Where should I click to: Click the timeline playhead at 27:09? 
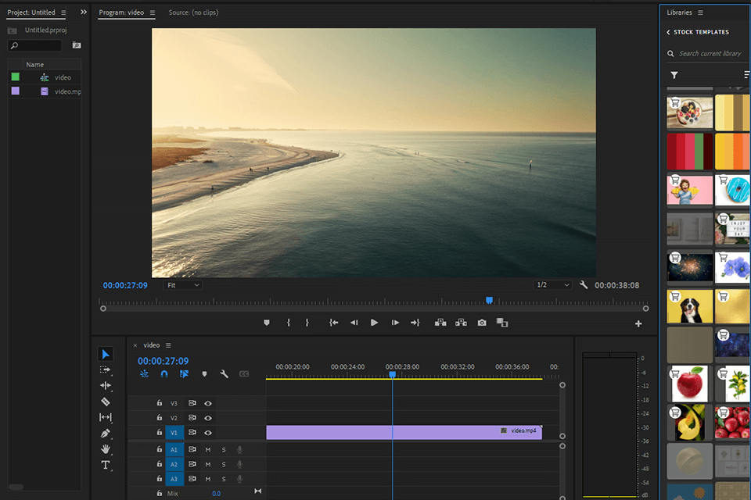392,375
